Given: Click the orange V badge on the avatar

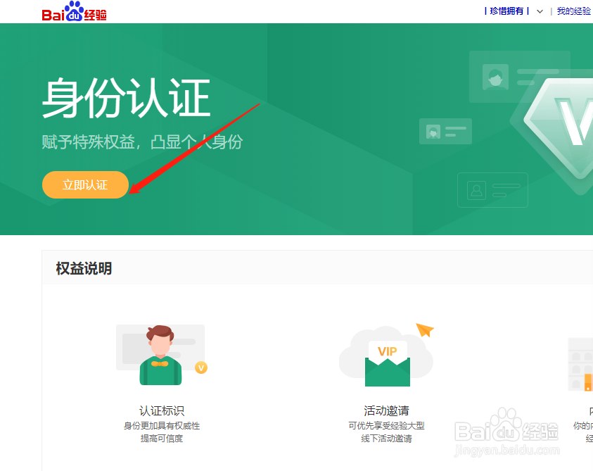Looking at the screenshot, I should click(x=201, y=368).
